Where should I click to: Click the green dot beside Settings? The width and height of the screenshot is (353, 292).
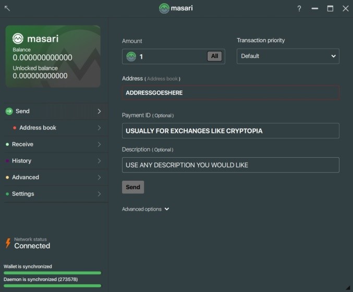point(7,194)
